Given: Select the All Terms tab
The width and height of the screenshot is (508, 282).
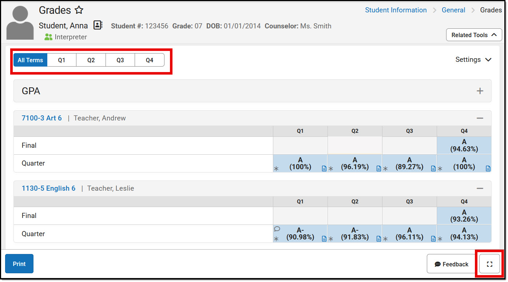Looking at the screenshot, I should (x=30, y=60).
